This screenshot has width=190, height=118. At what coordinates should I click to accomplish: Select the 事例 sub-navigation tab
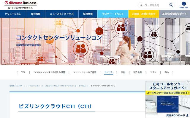[x=123, y=72]
